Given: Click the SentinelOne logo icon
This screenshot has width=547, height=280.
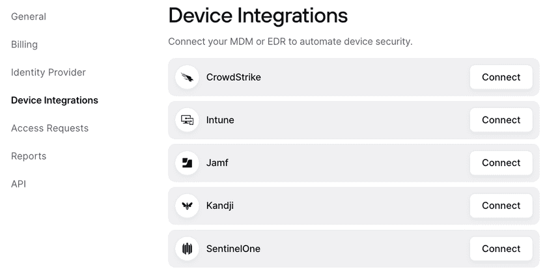Looking at the screenshot, I should 187,249.
